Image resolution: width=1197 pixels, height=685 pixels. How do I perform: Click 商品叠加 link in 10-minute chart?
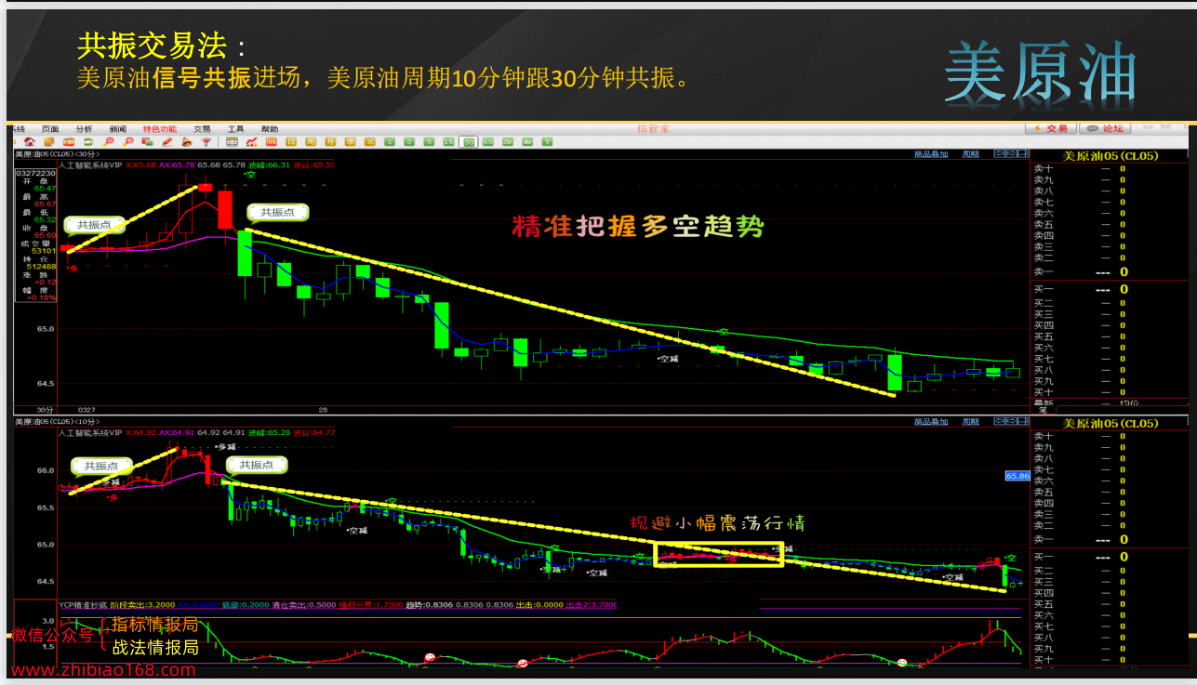931,422
